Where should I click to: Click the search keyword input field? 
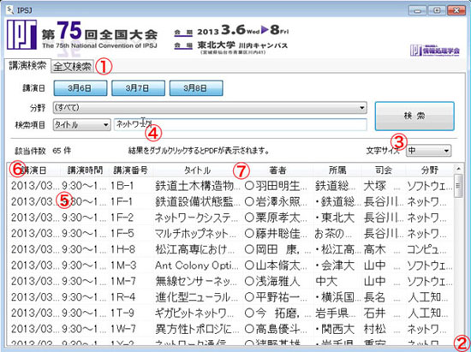(x=241, y=124)
